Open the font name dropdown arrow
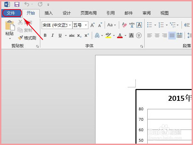Screen dimensions: 193x145 click(x=70, y=25)
